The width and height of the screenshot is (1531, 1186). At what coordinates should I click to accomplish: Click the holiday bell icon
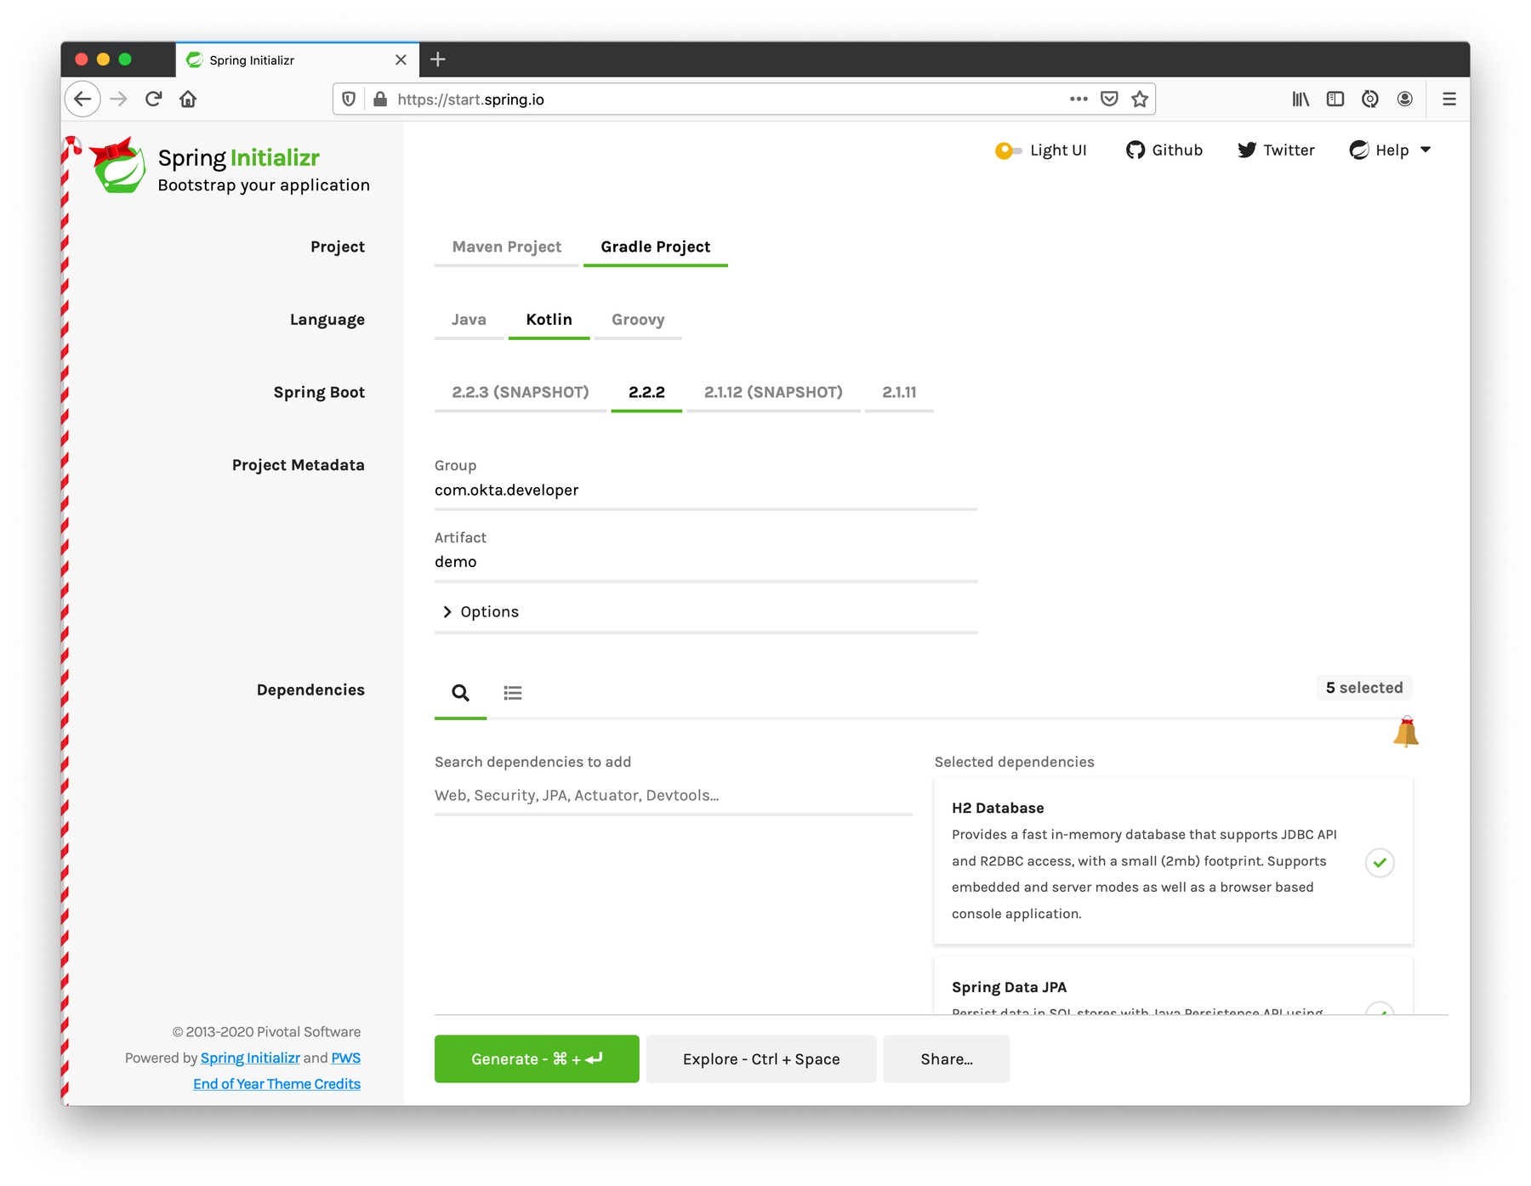pos(1405,732)
